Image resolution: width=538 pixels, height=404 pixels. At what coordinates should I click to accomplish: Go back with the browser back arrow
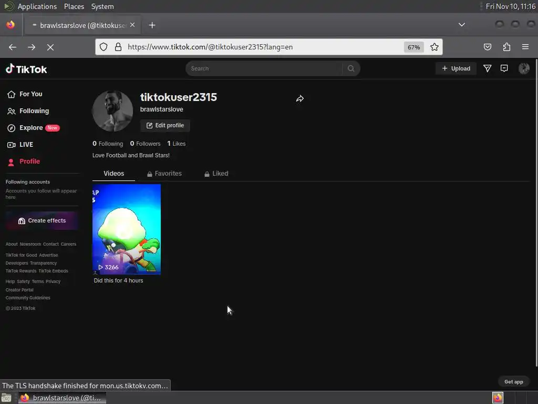13,47
